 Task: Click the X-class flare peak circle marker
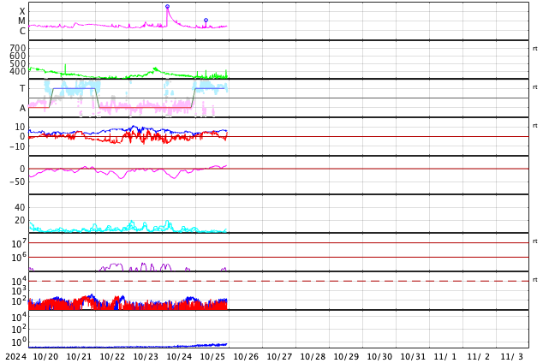point(167,7)
